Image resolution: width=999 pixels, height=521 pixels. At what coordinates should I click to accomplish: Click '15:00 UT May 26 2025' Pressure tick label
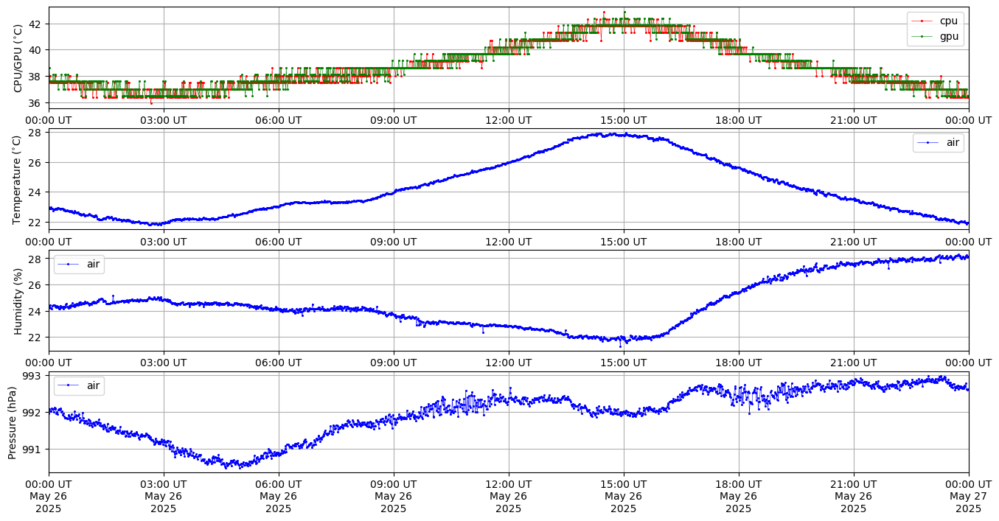point(624,496)
